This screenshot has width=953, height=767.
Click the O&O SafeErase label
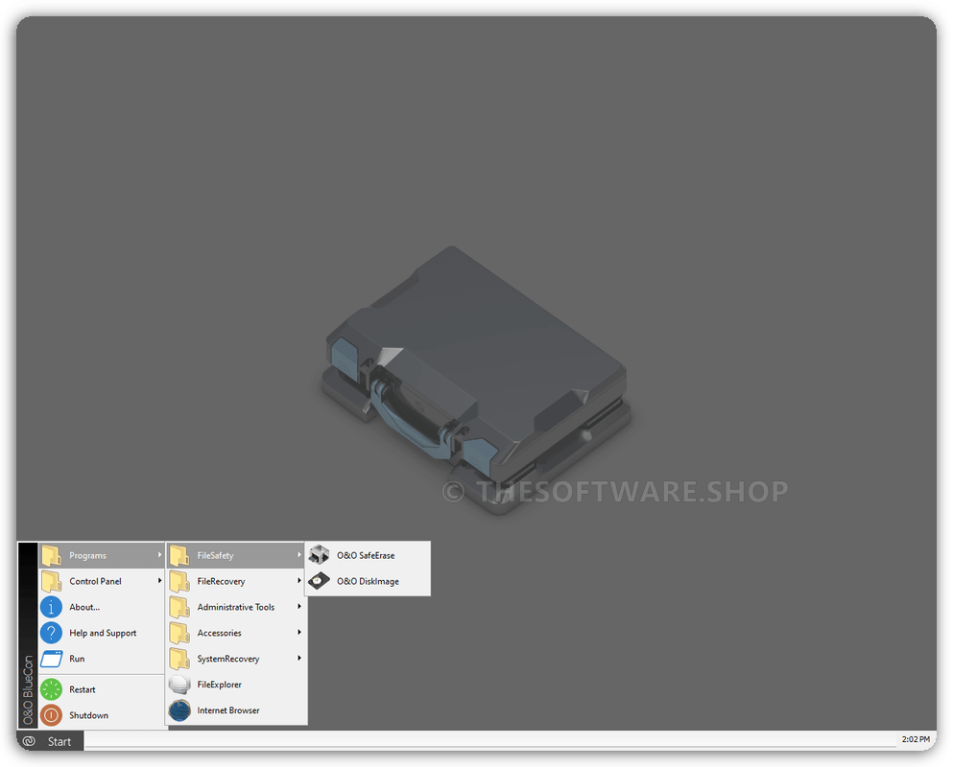(366, 555)
